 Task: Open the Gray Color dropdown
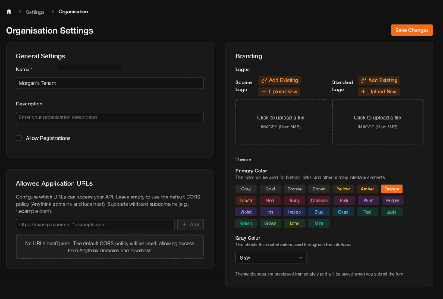pyautogui.click(x=271, y=257)
